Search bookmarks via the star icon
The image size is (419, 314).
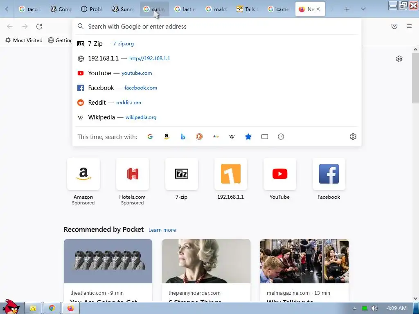tap(248, 137)
